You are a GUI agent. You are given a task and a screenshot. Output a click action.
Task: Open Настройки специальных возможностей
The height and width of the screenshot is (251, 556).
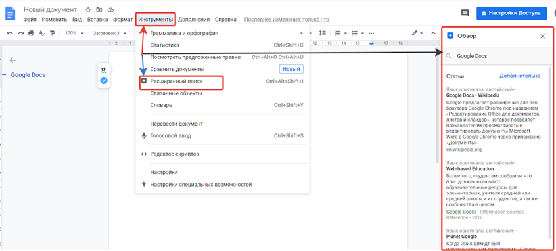[x=222, y=185]
